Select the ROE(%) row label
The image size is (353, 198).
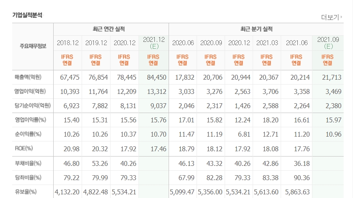[x=24, y=148]
